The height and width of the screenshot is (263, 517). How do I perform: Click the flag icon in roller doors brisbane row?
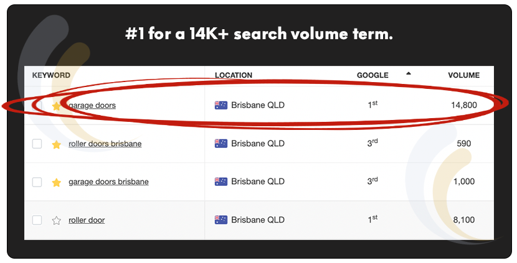tap(221, 144)
